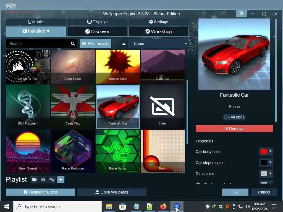283x212 pixels.
Task: Pick the red Car body color swatch
Action: [x=264, y=152]
